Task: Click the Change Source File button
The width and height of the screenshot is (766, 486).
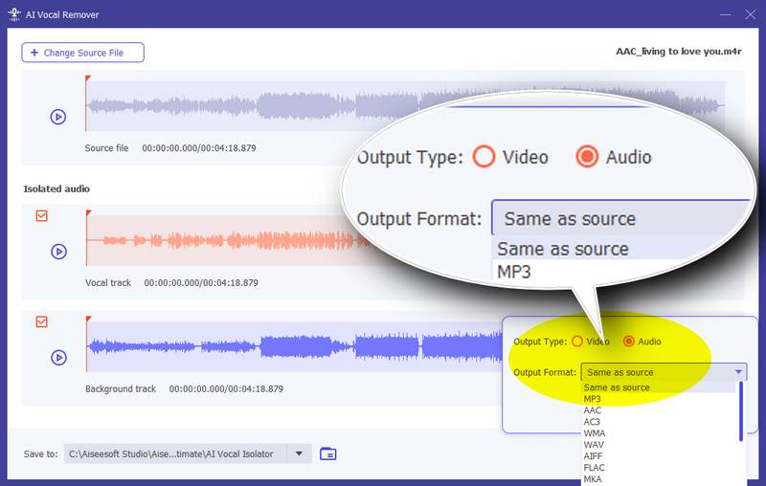Action: (83, 53)
